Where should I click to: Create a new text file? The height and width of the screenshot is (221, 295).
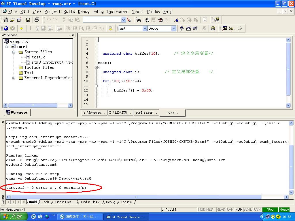click(x=6, y=20)
